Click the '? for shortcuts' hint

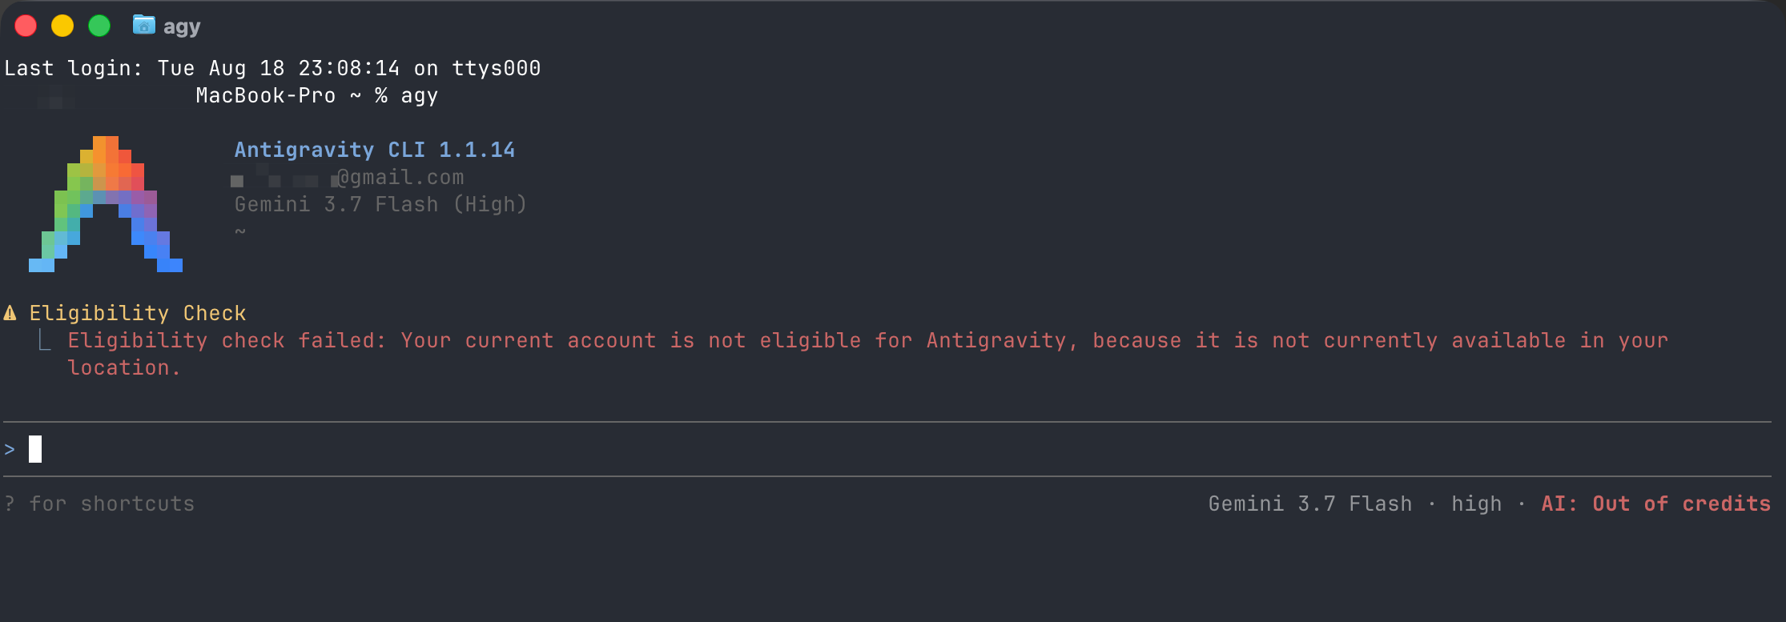[99, 504]
